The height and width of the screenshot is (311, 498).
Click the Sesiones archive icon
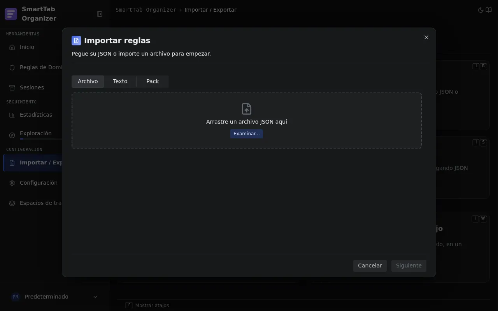[x=12, y=87]
